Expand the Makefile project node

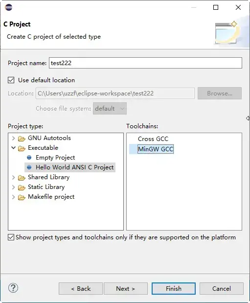pyautogui.click(x=13, y=197)
